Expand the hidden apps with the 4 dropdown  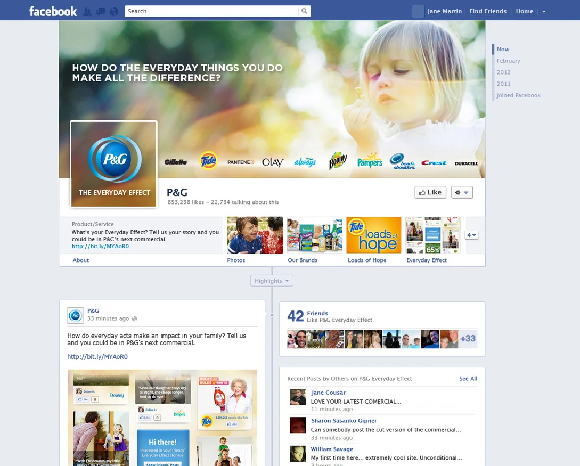tap(471, 235)
